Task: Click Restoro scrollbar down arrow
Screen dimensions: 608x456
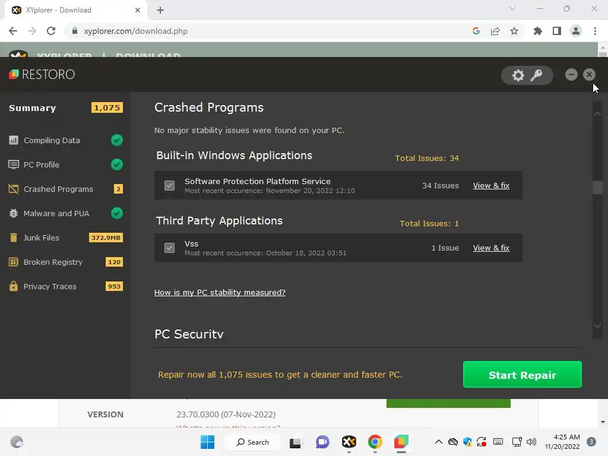Action: [597, 326]
